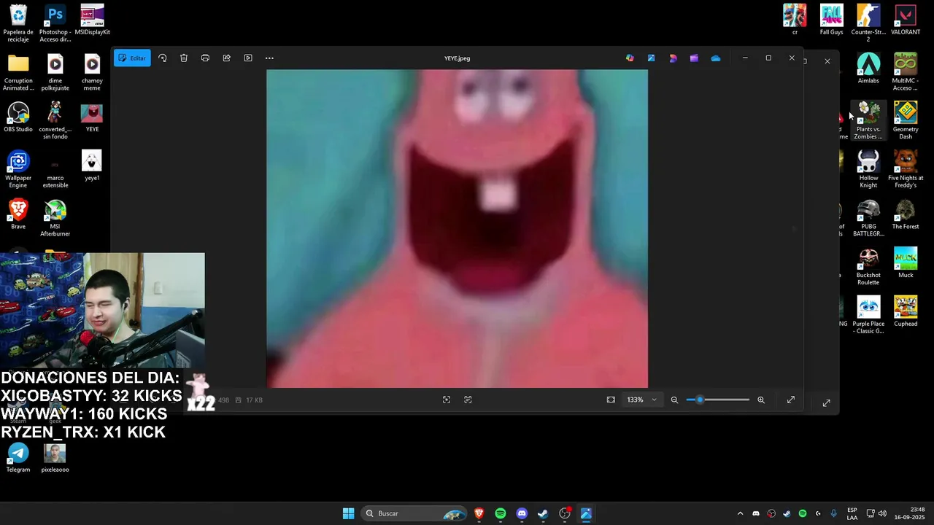Select the Corruption Animated folder
Image resolution: width=934 pixels, height=525 pixels.
(18, 73)
